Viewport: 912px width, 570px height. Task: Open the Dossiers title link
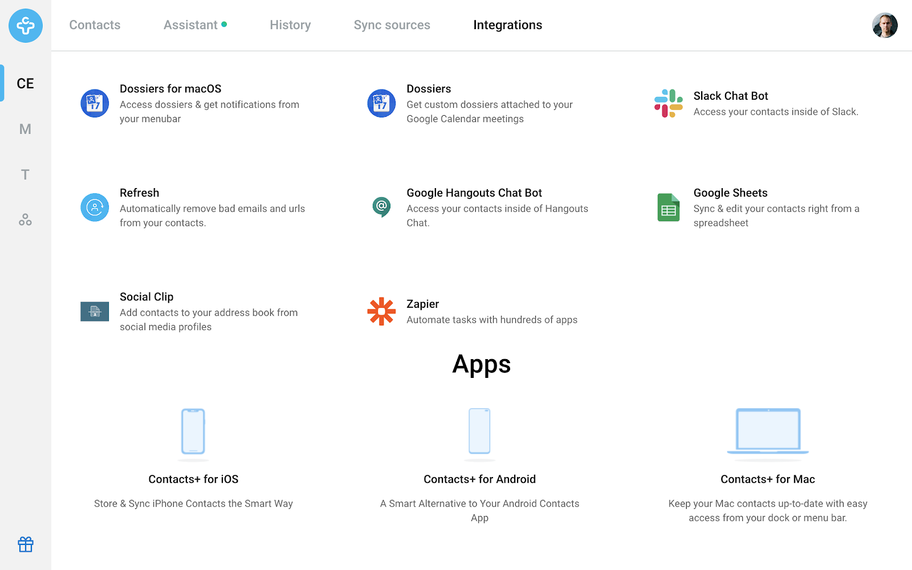(x=429, y=89)
